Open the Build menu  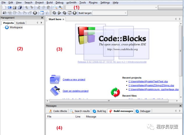pos(49,2)
